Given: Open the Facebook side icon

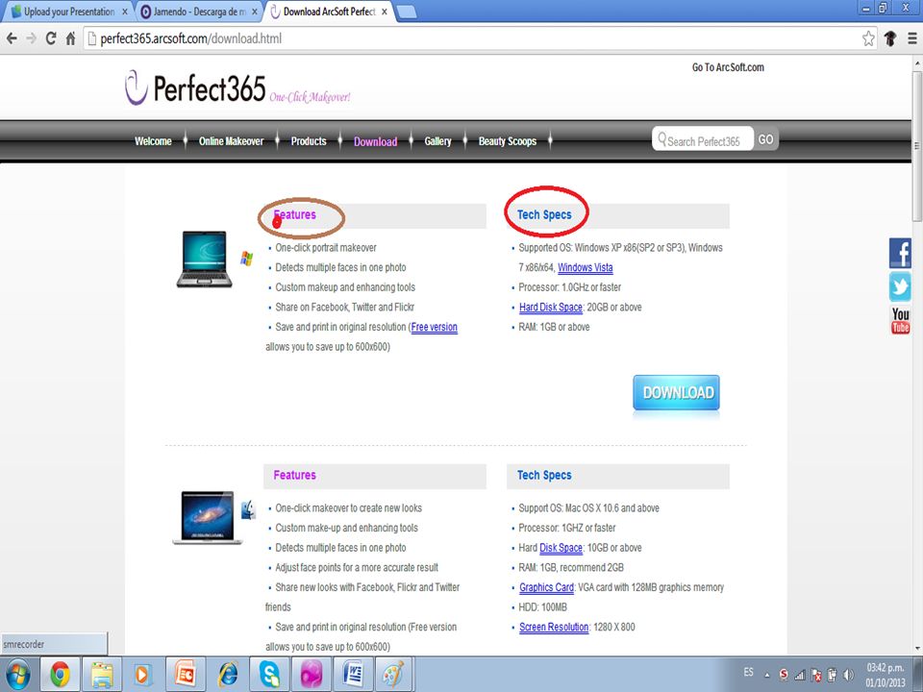Looking at the screenshot, I should (x=900, y=253).
